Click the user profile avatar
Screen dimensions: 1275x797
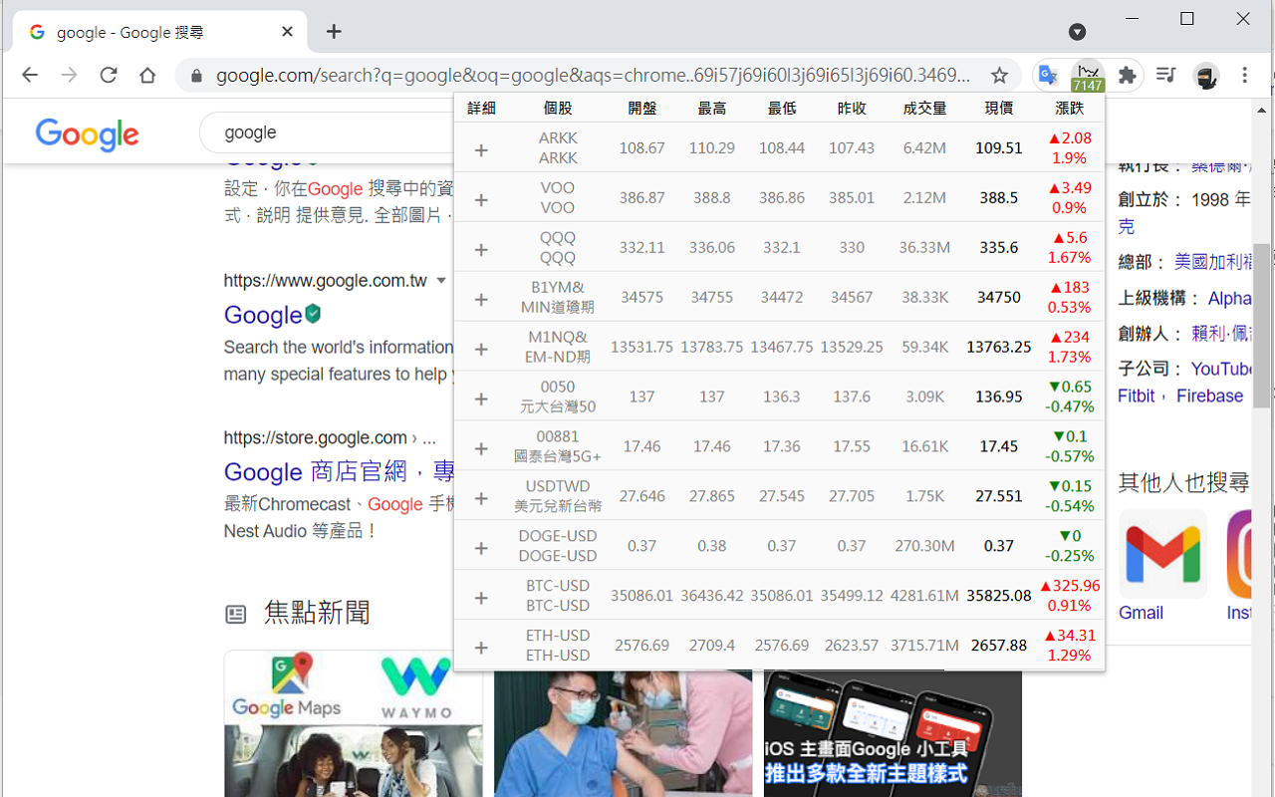click(1206, 76)
